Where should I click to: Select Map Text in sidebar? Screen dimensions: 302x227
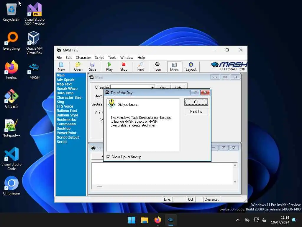click(64, 84)
